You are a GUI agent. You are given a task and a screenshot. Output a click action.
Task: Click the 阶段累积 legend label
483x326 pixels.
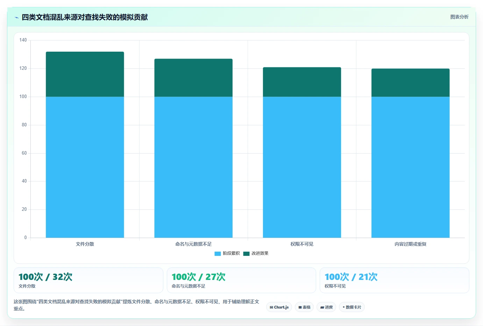pos(231,253)
